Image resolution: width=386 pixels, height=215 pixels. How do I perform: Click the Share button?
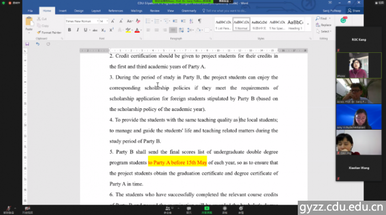(x=354, y=11)
